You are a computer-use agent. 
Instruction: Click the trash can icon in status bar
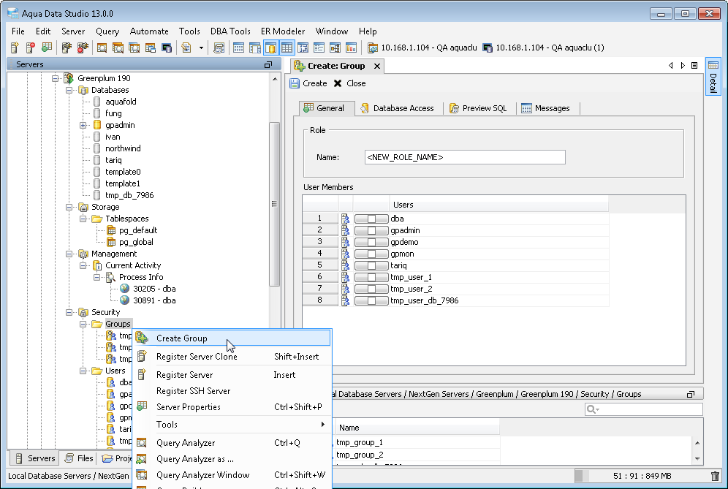tap(715, 476)
